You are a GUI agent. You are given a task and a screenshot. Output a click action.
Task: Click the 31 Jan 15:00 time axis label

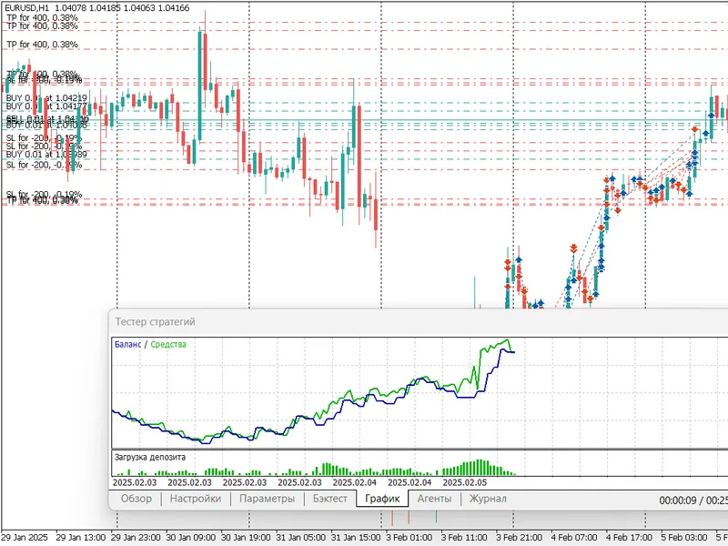pos(356,538)
